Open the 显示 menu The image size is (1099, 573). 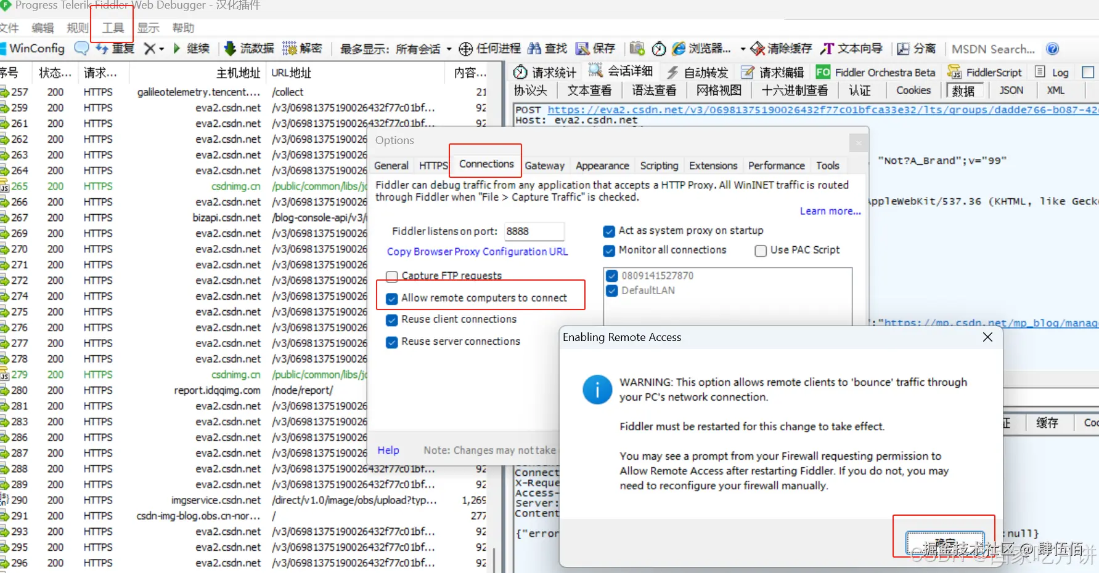(x=148, y=28)
